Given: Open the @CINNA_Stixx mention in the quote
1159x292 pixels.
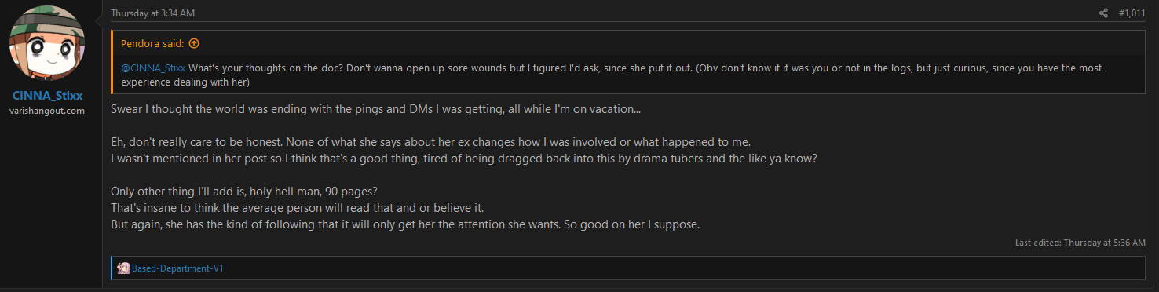Looking at the screenshot, I should pos(153,68).
